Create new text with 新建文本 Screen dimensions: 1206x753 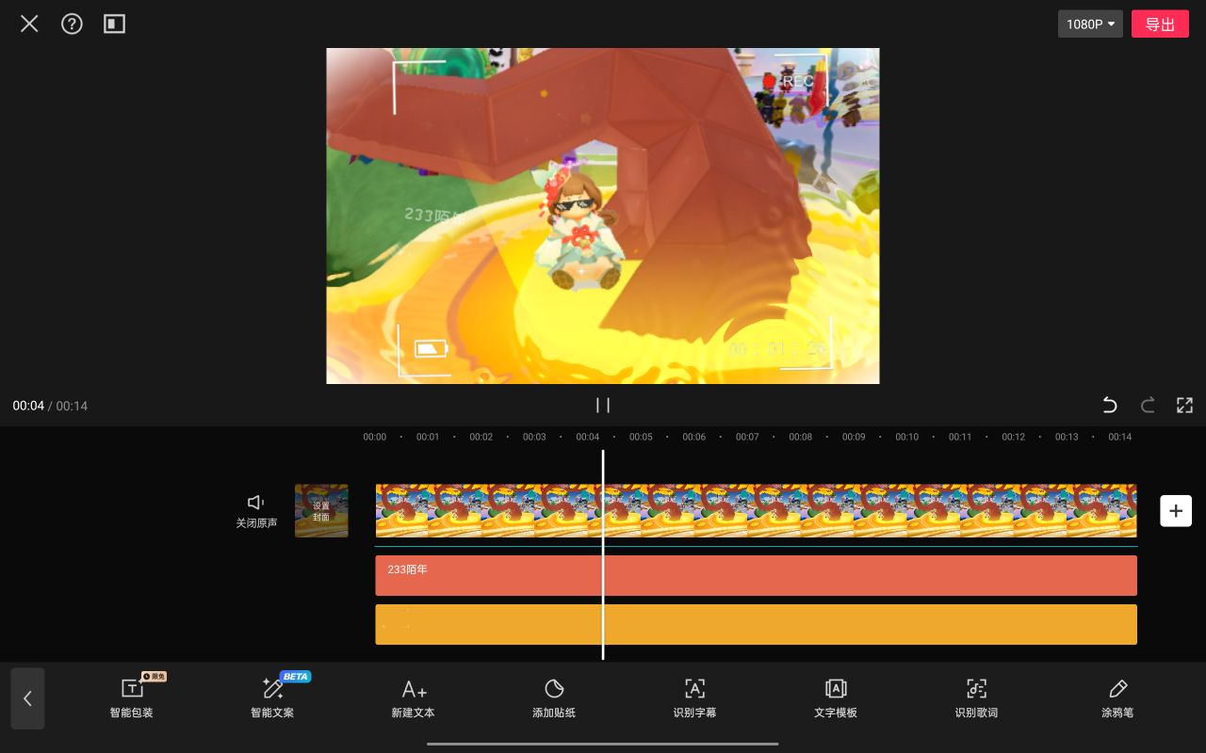[x=413, y=698]
